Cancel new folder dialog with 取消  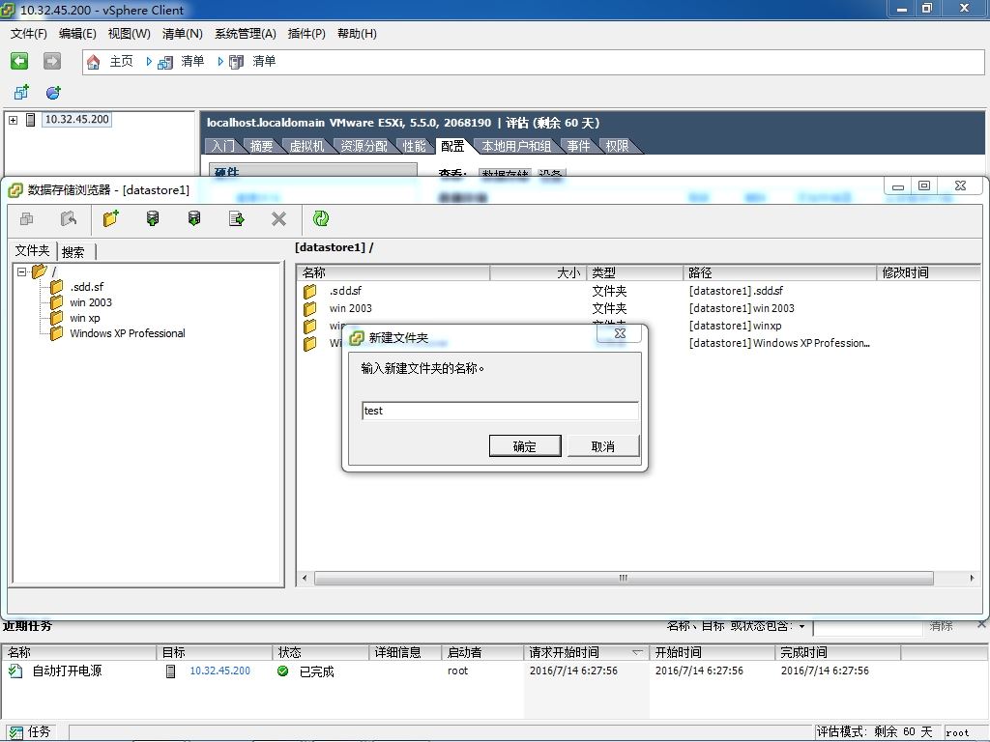[603, 446]
